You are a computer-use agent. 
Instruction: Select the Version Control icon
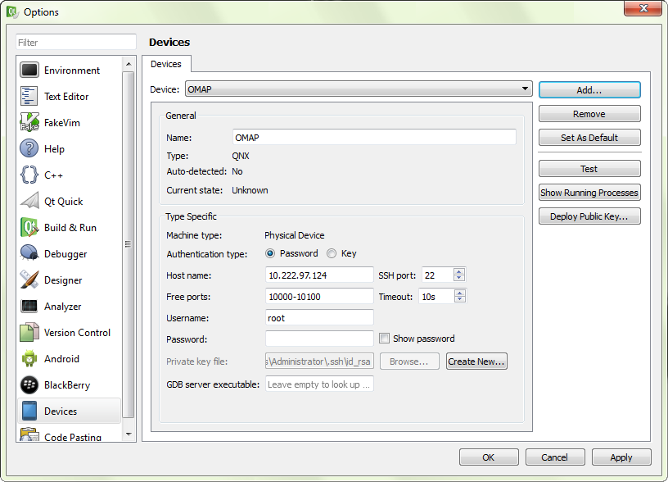[x=29, y=333]
